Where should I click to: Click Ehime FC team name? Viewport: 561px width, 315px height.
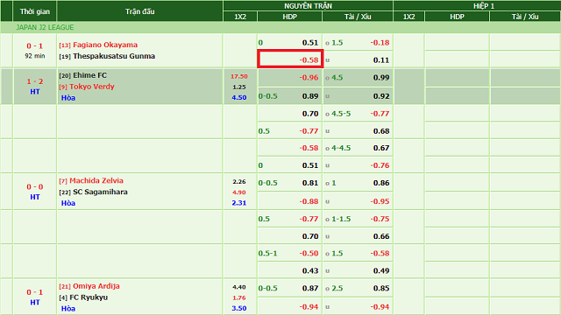coord(89,75)
